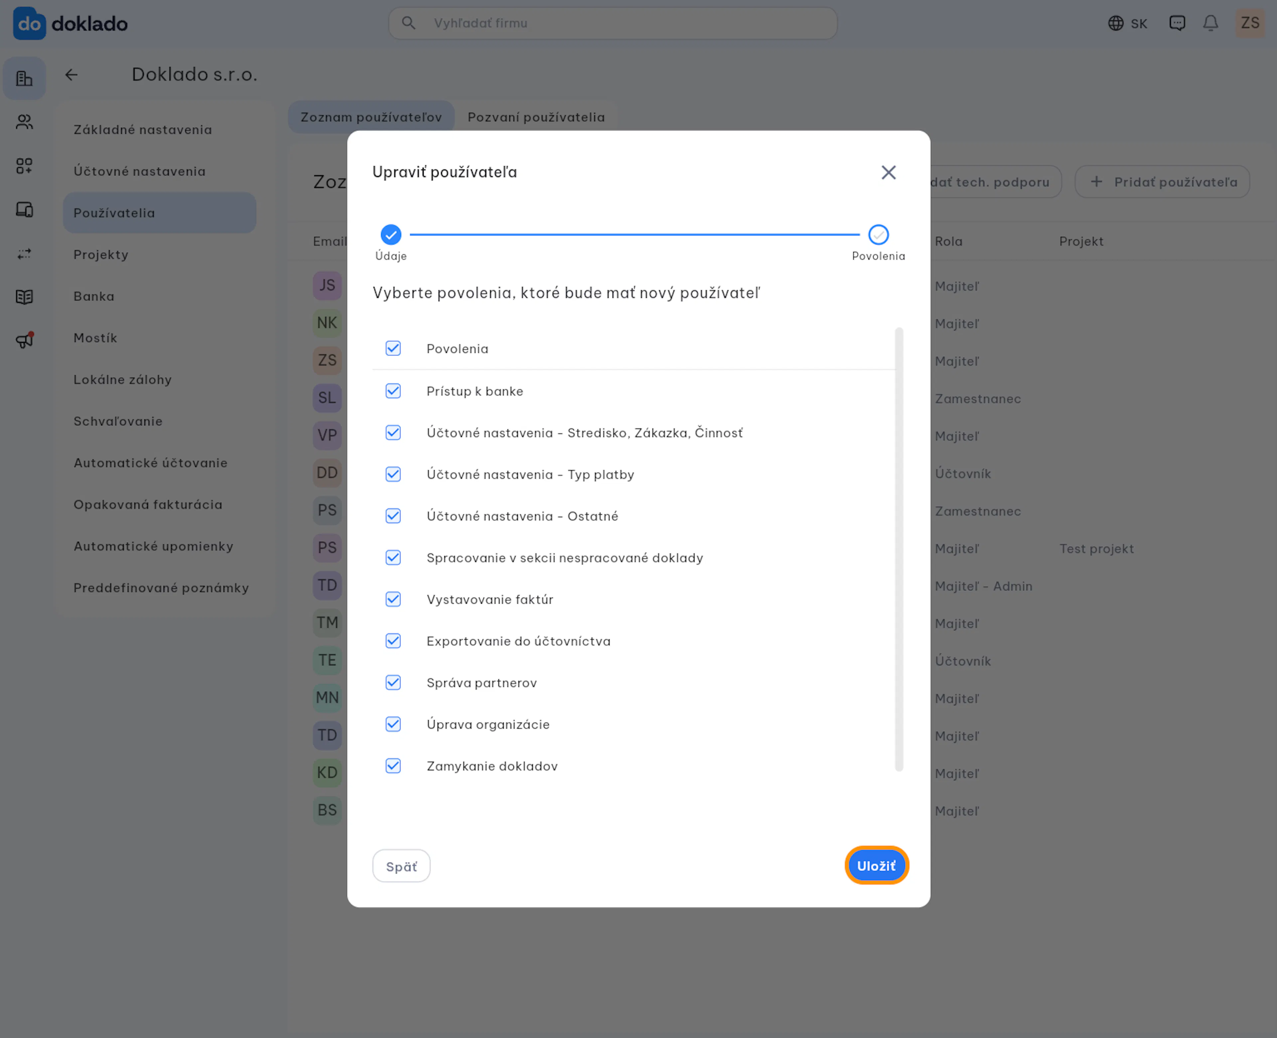Open Účtovné nastavenia menu item
This screenshot has height=1038, width=1277.
[160, 172]
